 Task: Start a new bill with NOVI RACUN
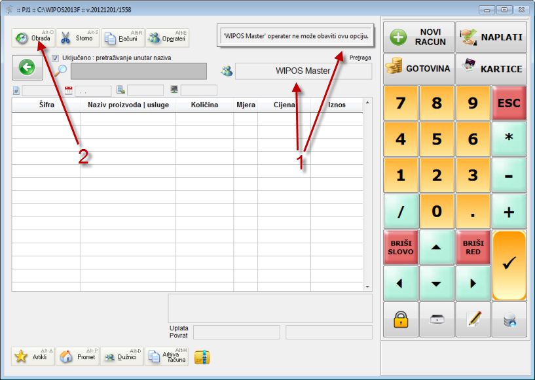click(x=418, y=37)
